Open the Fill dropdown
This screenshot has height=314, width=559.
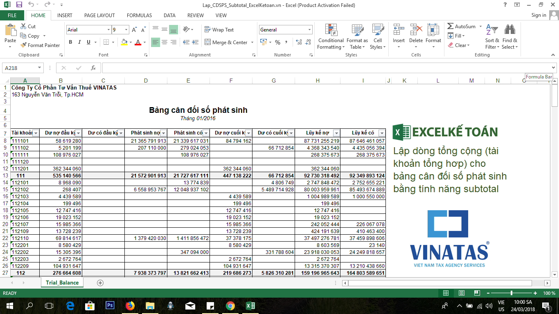(456, 36)
